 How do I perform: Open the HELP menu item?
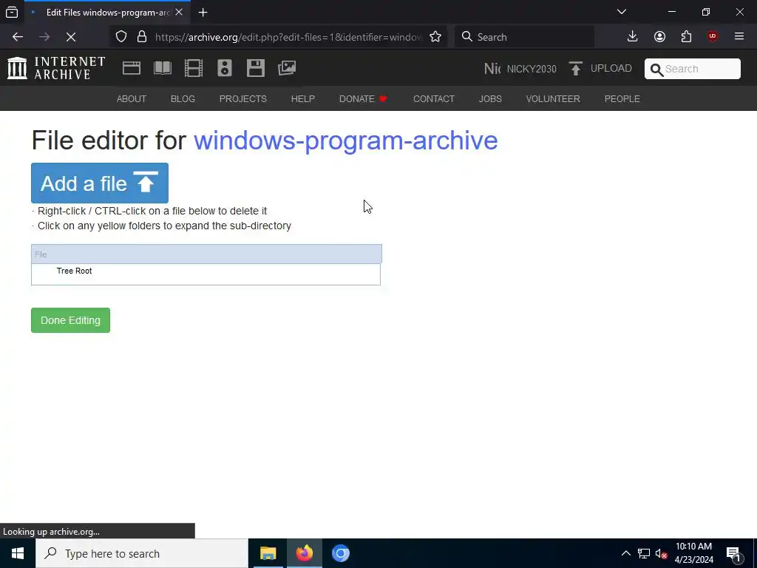pyautogui.click(x=302, y=99)
